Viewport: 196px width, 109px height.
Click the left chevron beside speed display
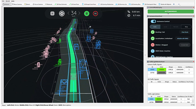[x=68, y=13]
